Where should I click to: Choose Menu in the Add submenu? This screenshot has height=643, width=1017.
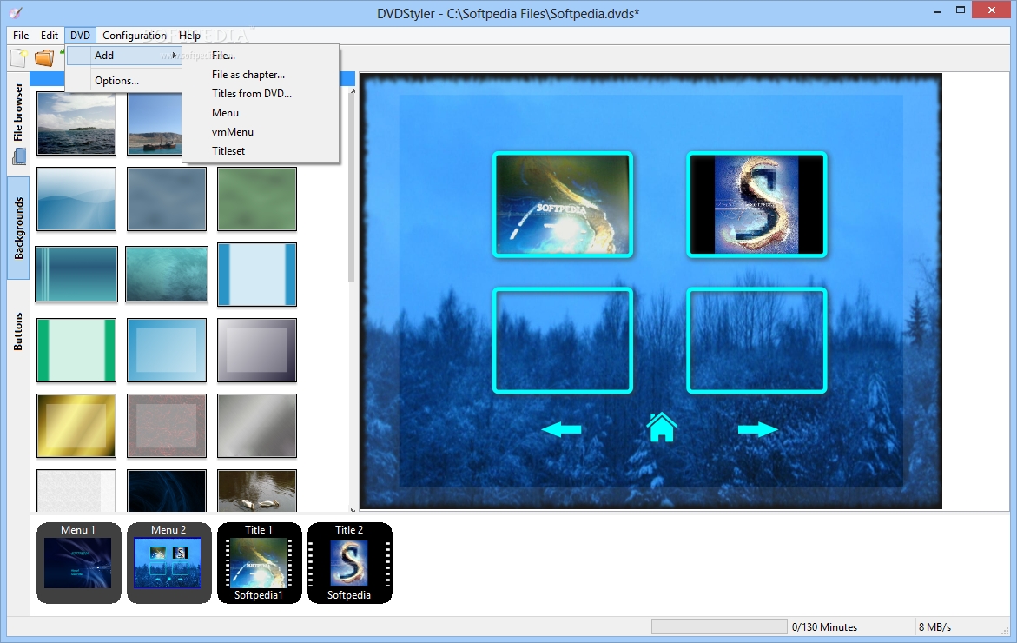point(261,113)
